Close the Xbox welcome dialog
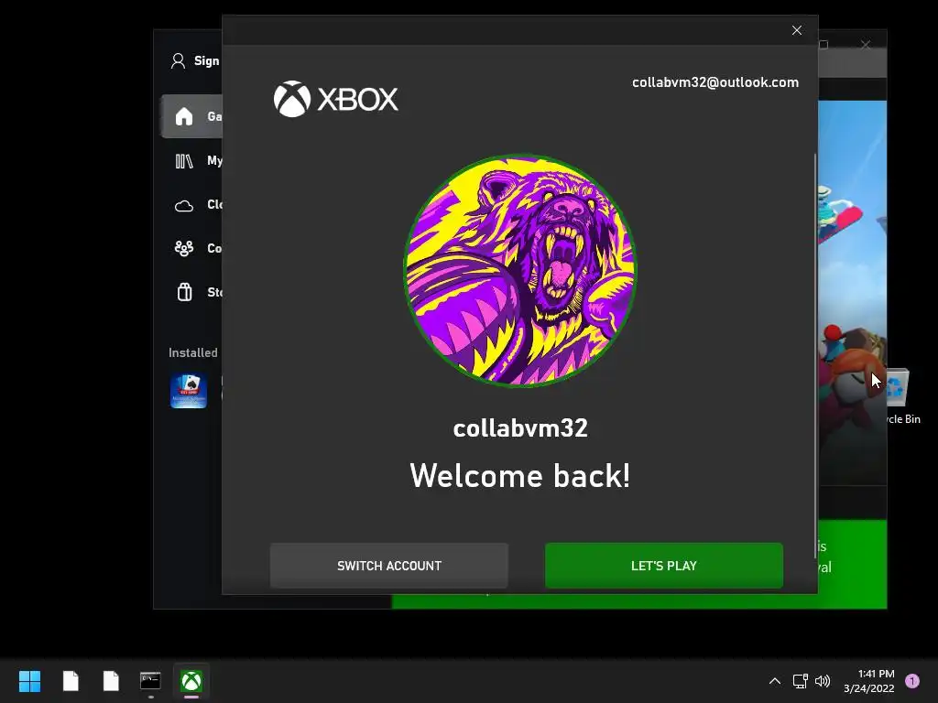The image size is (938, 703). 797,30
